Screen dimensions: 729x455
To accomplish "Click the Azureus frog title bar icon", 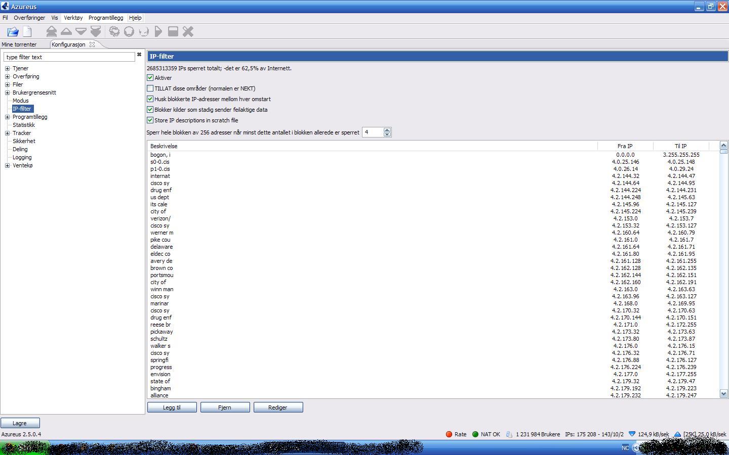I will (5, 7).
